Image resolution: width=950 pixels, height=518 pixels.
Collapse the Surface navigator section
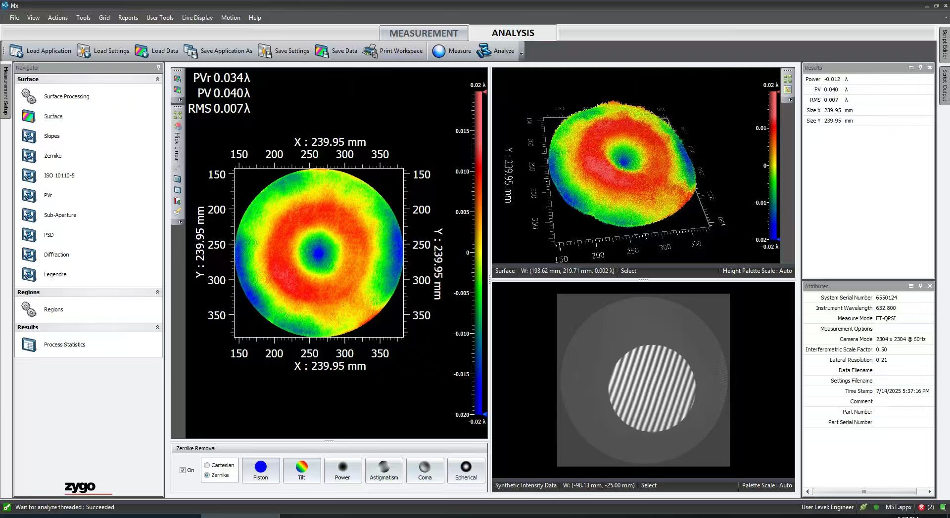point(157,79)
